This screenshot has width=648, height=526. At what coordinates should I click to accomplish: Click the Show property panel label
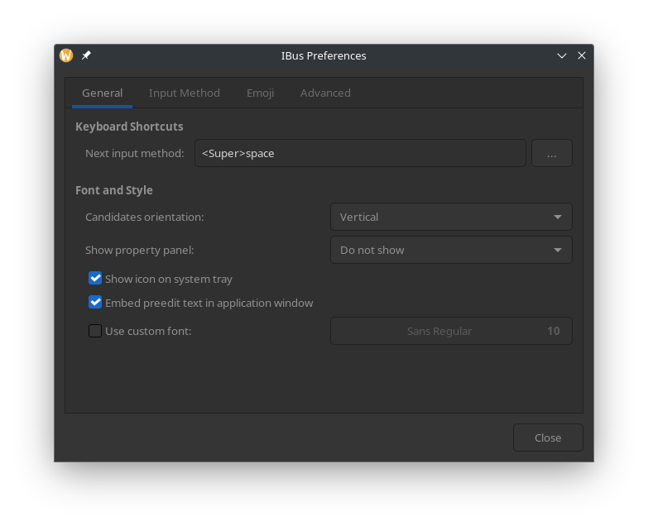pos(140,251)
